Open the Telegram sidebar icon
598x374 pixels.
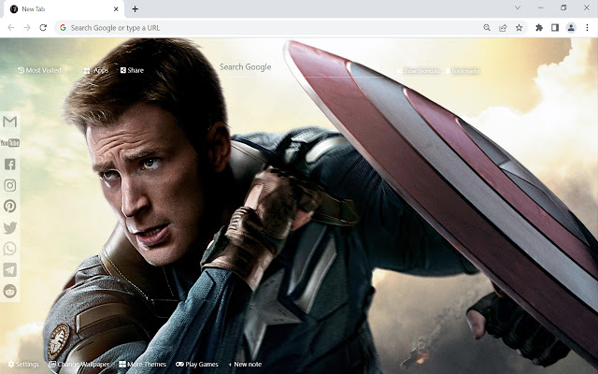coord(10,270)
